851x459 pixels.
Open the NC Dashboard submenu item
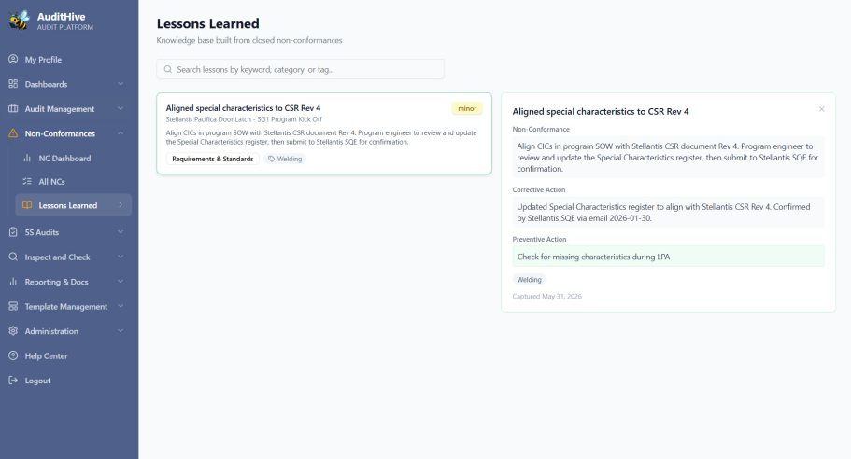coord(73,159)
